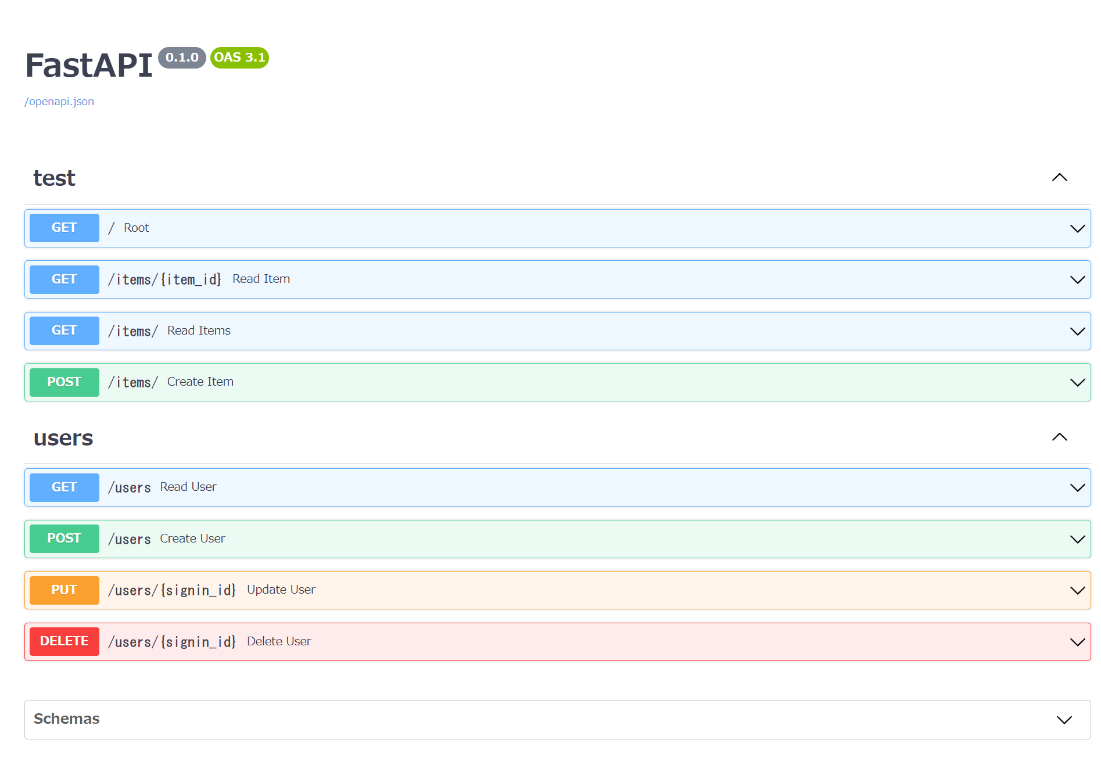Select the test tag heading
The height and width of the screenshot is (765, 1101).
pyautogui.click(x=54, y=178)
